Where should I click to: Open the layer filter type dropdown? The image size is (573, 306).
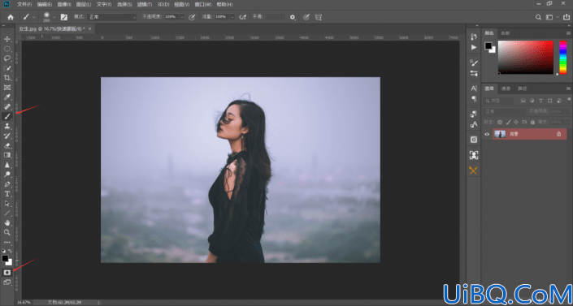click(498, 101)
